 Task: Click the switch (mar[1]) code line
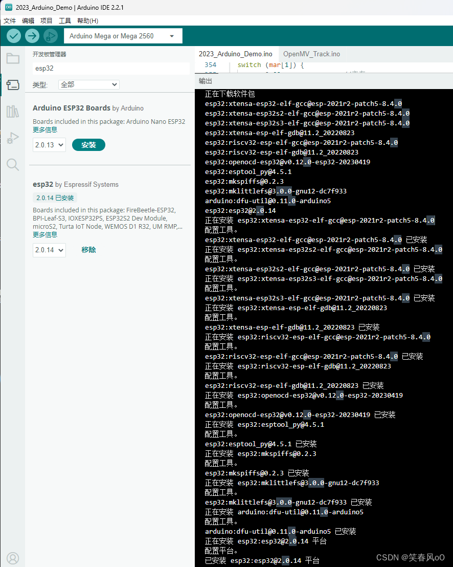click(270, 65)
